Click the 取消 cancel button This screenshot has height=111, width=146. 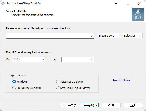pyautogui.click(x=111, y=105)
